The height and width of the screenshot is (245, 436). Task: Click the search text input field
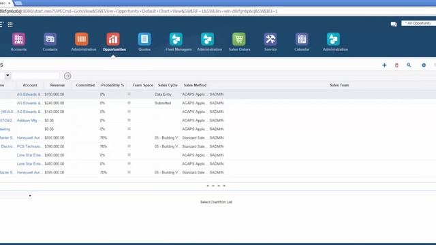click(36, 76)
